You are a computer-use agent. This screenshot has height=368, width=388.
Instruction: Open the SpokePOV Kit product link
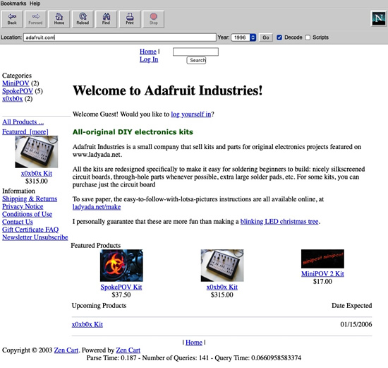(x=121, y=287)
